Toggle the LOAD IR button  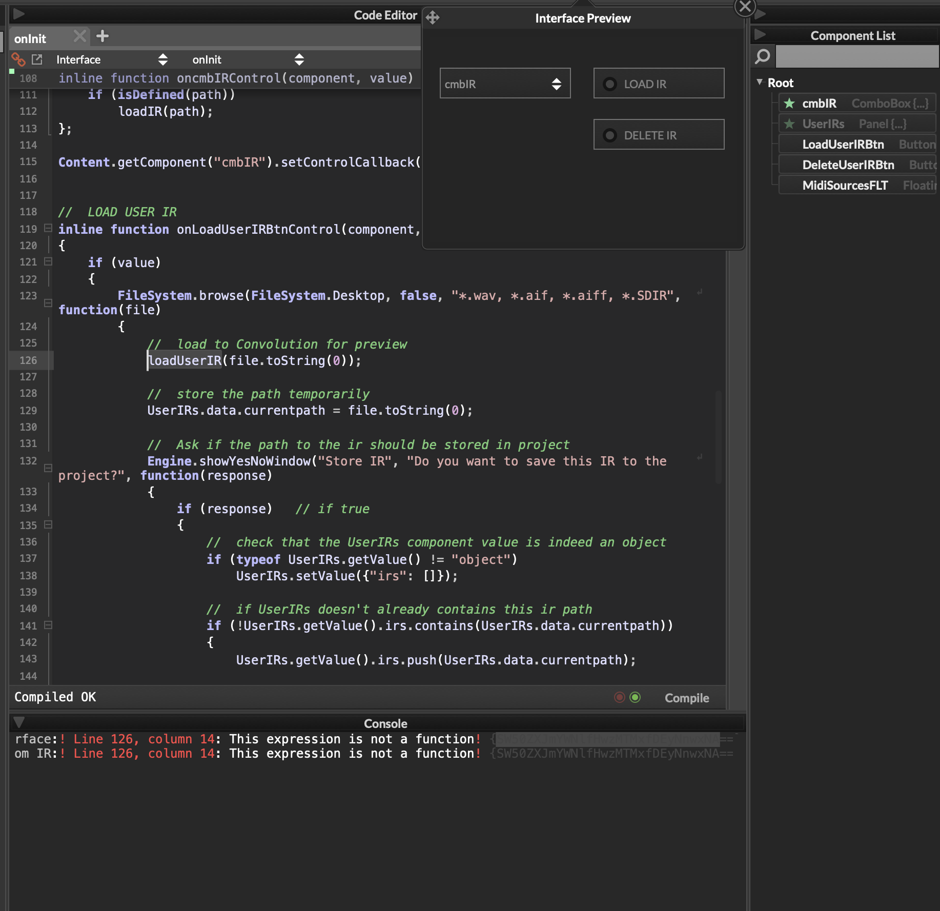click(x=659, y=83)
